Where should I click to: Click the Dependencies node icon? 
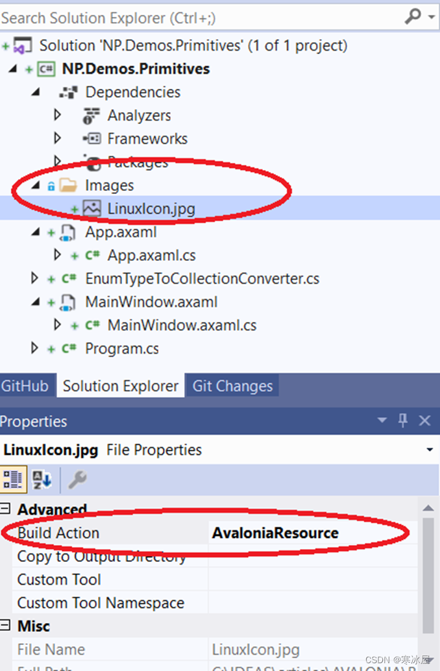[x=69, y=91]
